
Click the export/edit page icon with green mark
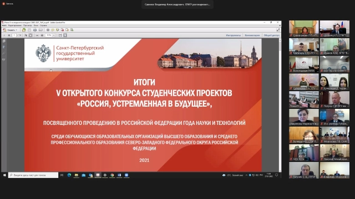pos(72,30)
